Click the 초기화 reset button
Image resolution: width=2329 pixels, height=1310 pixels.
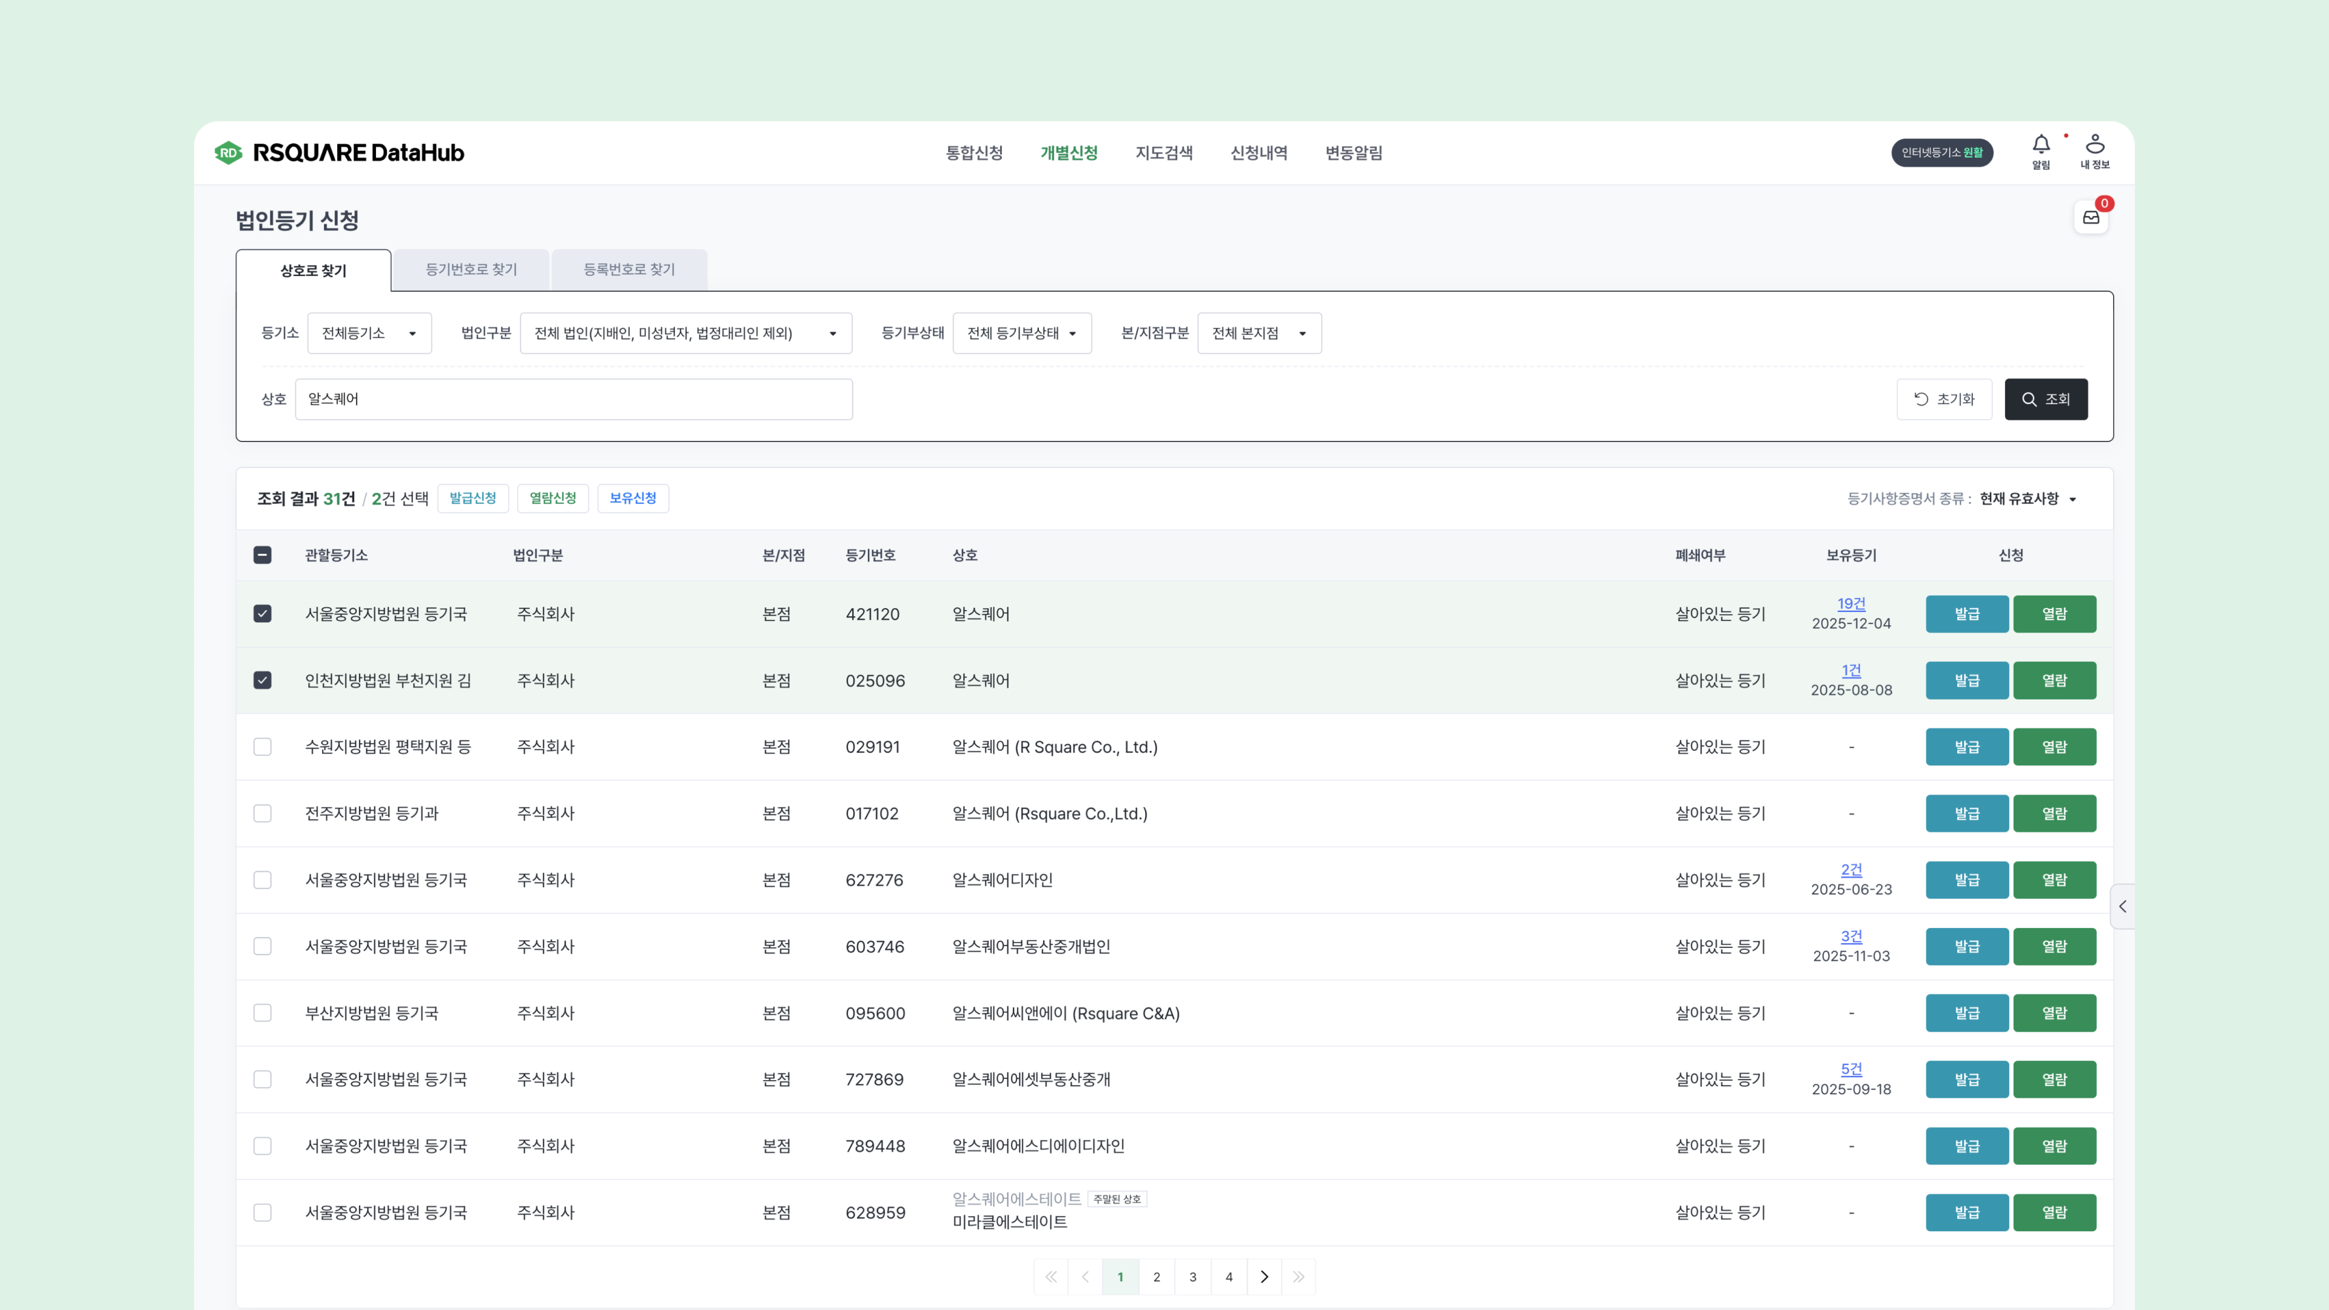1944,398
